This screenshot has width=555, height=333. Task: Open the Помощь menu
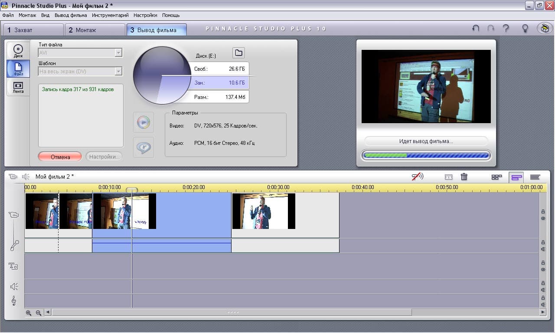[x=171, y=15]
